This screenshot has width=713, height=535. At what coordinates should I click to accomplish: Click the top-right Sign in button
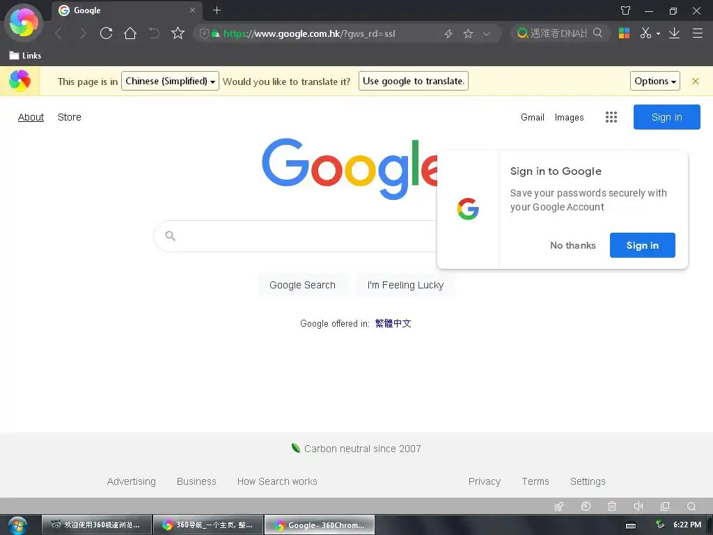coord(666,117)
